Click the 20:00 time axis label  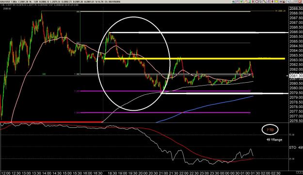(143, 173)
